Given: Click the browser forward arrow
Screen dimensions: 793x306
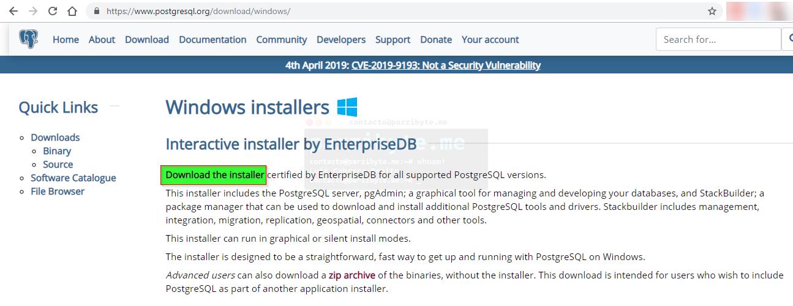Looking at the screenshot, I should (x=33, y=11).
